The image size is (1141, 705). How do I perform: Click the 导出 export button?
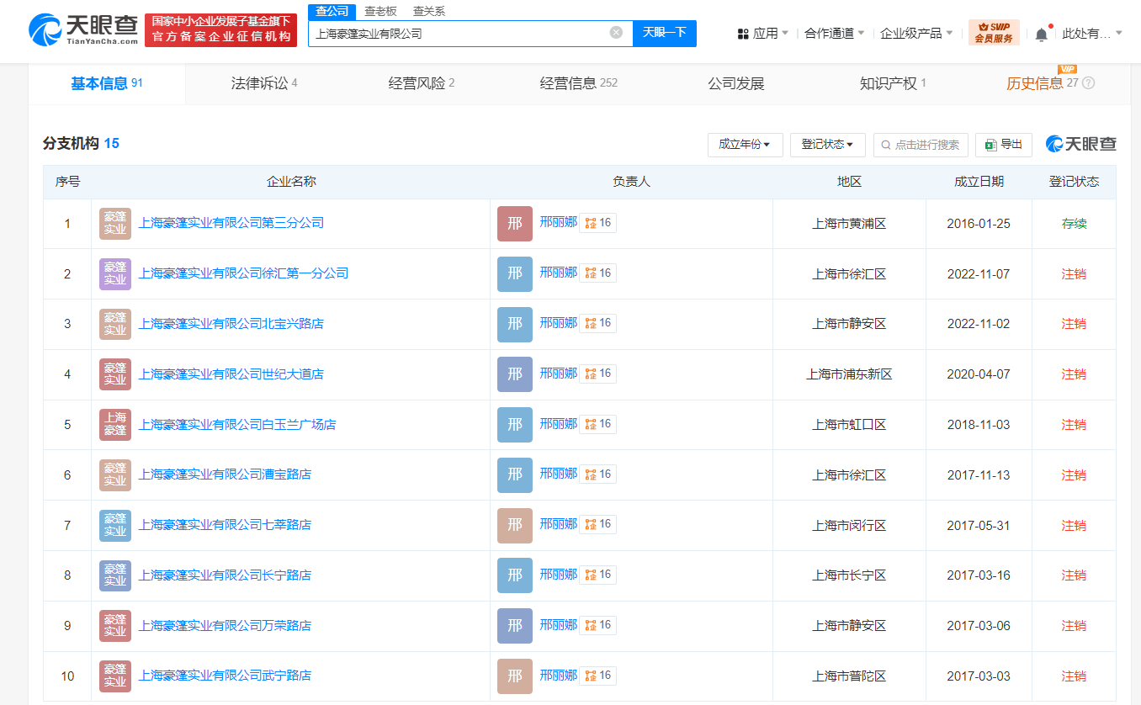[1004, 145]
